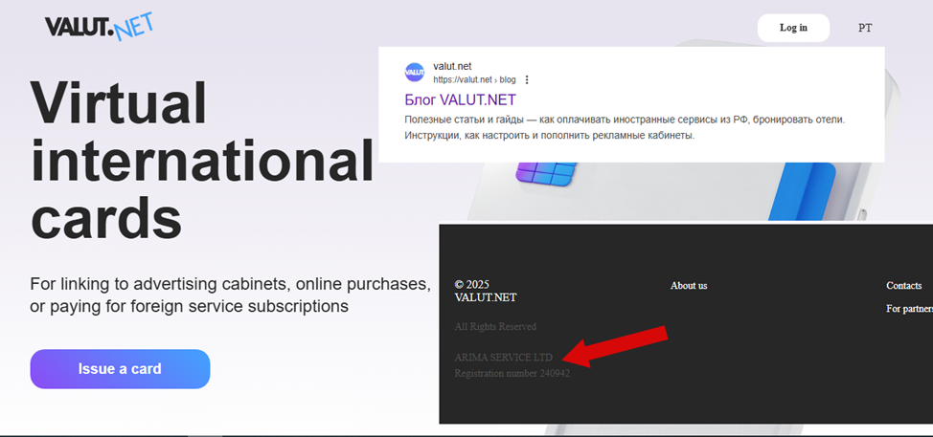The height and width of the screenshot is (437, 933).
Task: Click the Registration number 240942 text
Action: point(512,374)
